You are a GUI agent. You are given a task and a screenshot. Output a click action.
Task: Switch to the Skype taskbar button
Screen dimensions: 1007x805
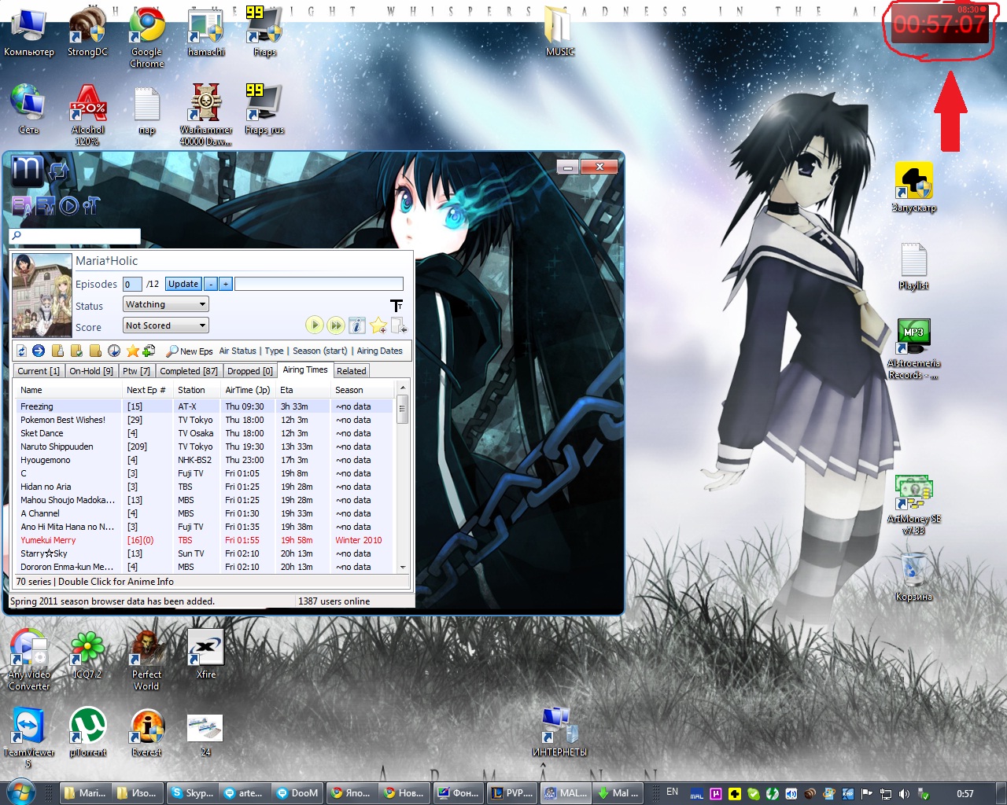pyautogui.click(x=192, y=793)
